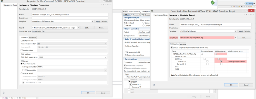The height and width of the screenshot is (99, 256).
Task: Select the Initialization tab
Action: pyautogui.click(x=174, y=44)
